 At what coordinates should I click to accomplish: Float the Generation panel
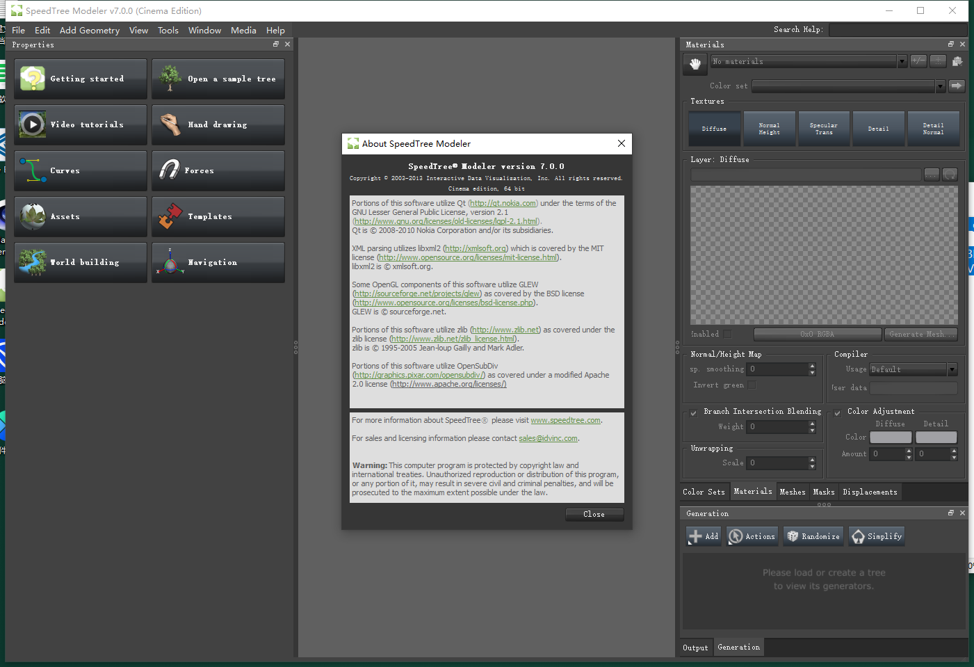tap(951, 513)
